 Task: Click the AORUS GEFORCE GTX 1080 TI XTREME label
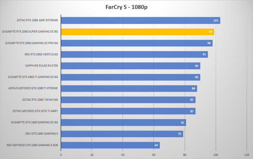click(x=33, y=88)
